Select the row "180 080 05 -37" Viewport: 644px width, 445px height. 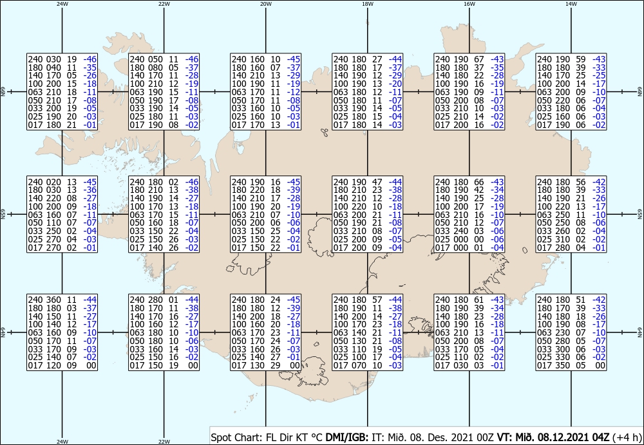pyautogui.click(x=164, y=68)
